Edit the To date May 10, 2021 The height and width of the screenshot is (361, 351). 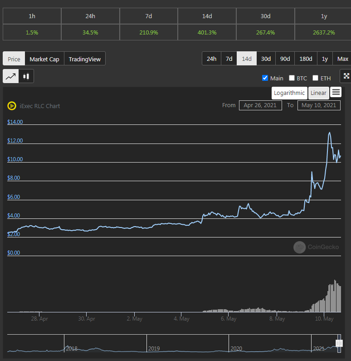tap(319, 105)
